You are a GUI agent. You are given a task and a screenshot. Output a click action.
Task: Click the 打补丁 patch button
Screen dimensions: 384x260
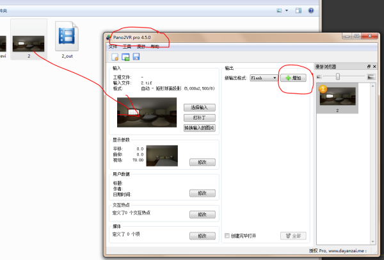200,118
